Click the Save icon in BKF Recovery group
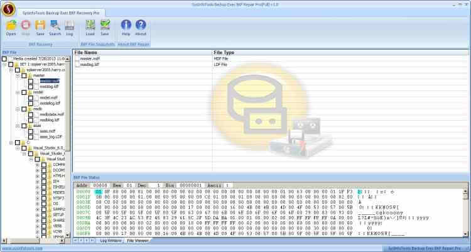Image resolution: width=471 pixels, height=252 pixels. [40, 25]
